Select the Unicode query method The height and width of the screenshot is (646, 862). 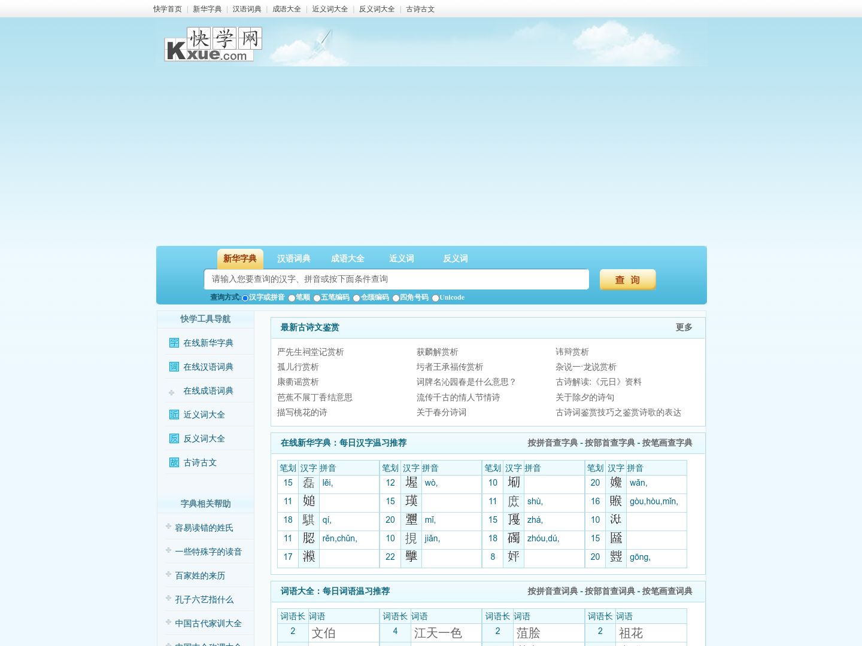click(x=435, y=298)
